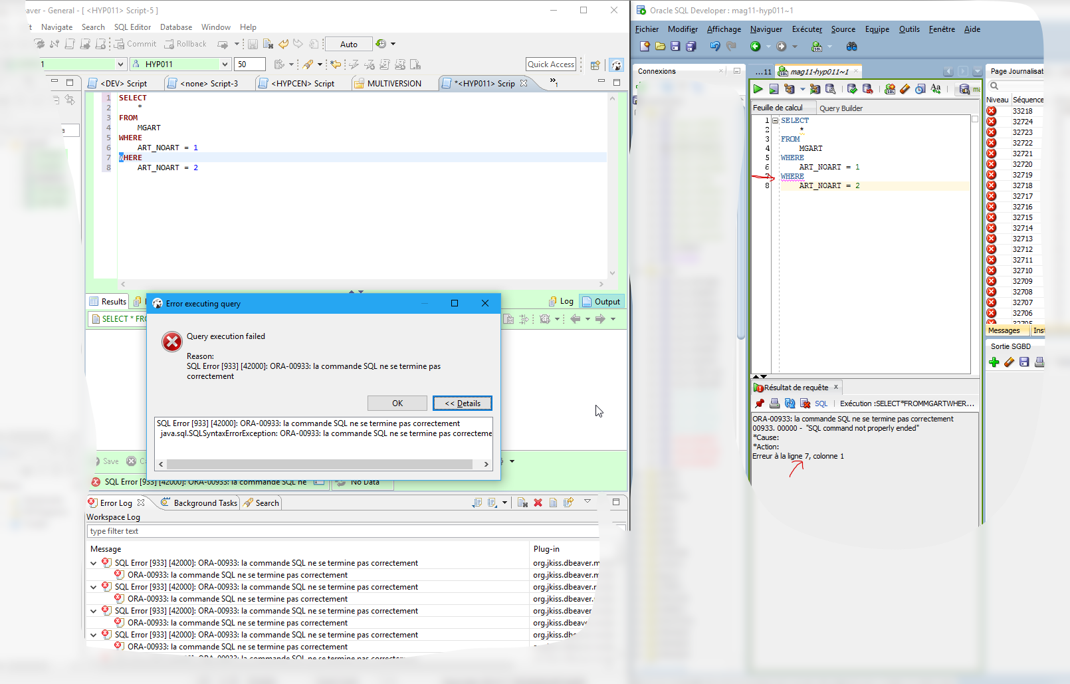Click the << Details button in the error dialog
The width and height of the screenshot is (1070, 684).
click(x=463, y=403)
